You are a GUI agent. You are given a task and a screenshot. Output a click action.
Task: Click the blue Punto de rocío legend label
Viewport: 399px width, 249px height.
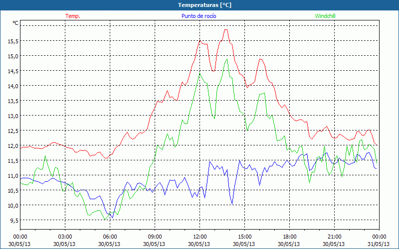(199, 16)
